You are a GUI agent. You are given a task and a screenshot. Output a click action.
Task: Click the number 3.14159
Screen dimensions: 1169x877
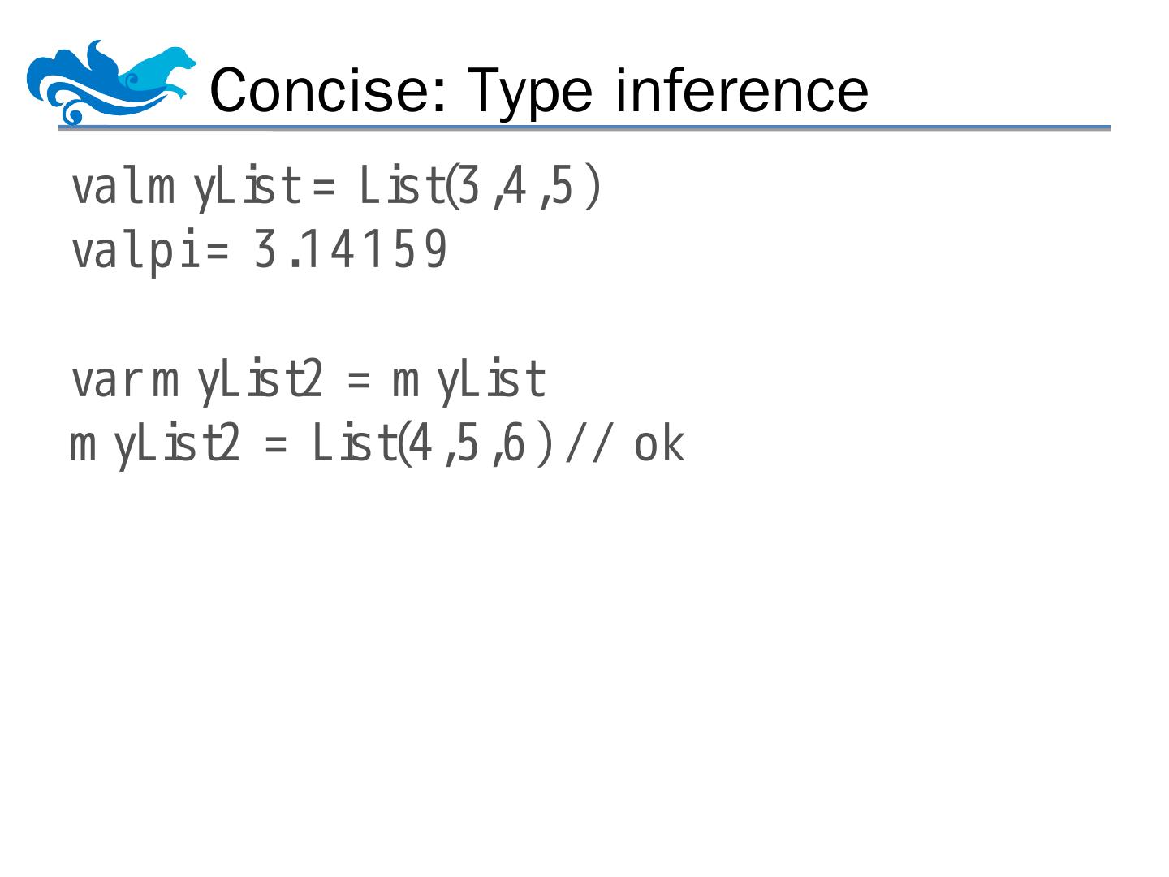tap(351, 250)
